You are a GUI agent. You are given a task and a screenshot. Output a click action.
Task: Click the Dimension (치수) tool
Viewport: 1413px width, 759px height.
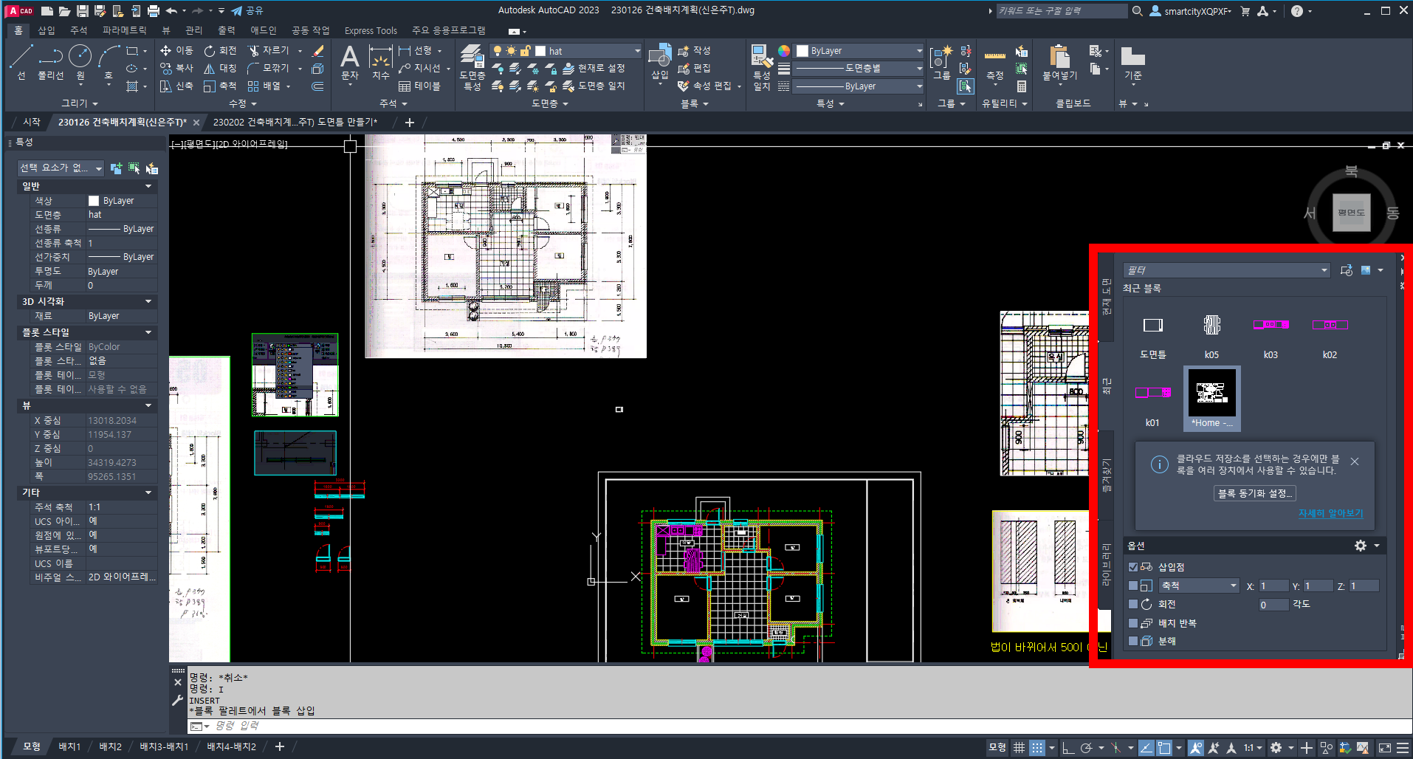pos(380,62)
